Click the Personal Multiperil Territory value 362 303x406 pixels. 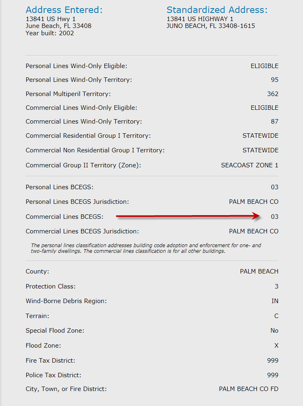coord(273,94)
